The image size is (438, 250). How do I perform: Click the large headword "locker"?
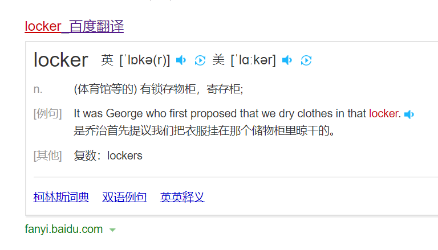click(x=61, y=60)
